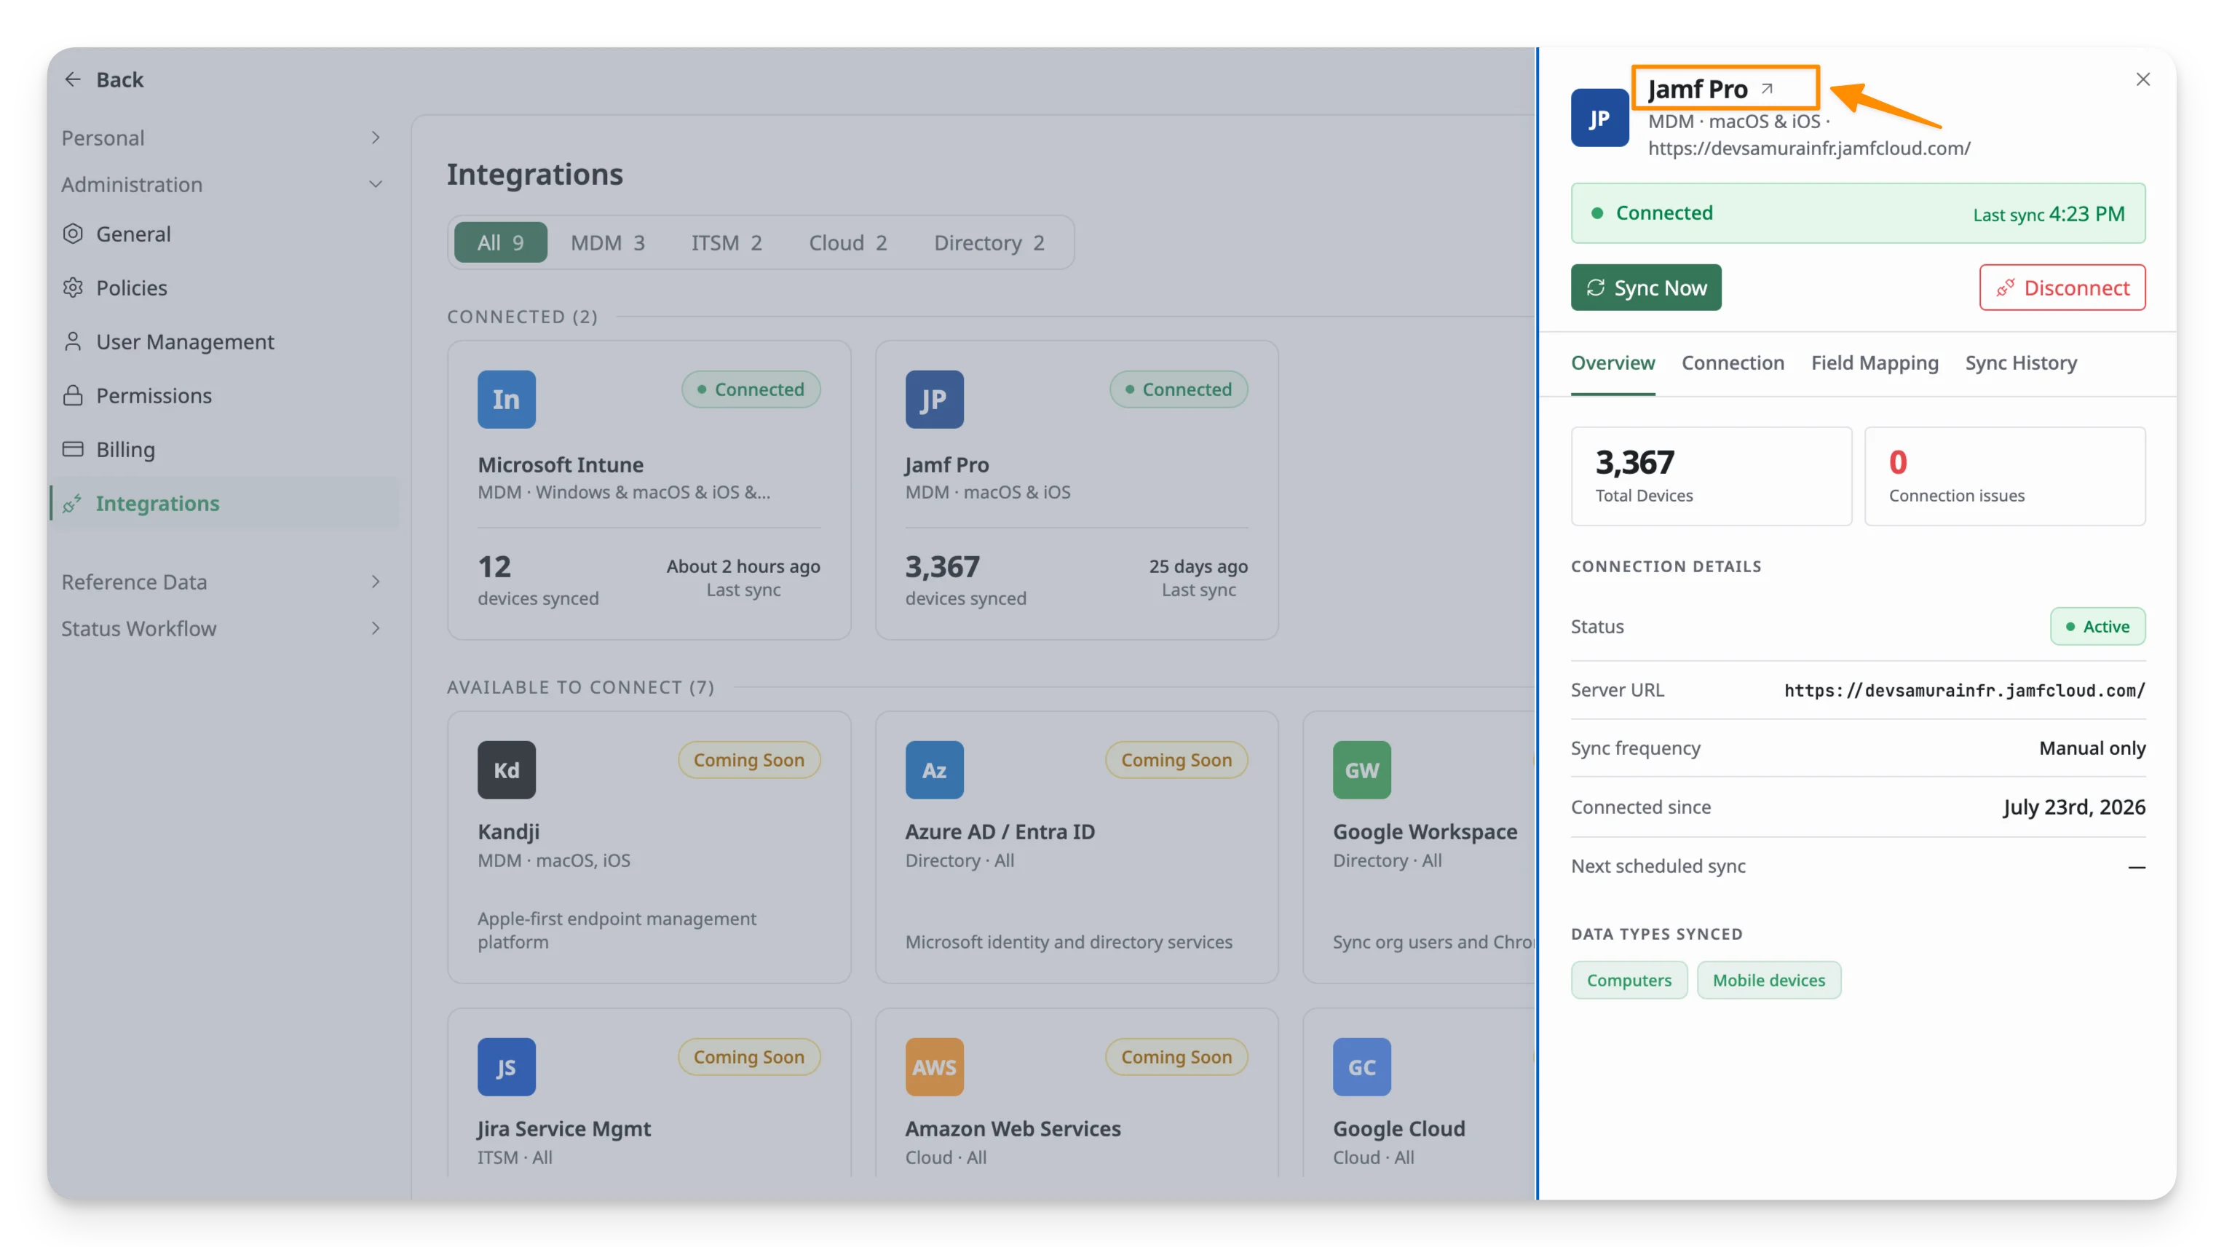Viewport: 2224px width, 1247px height.
Task: Click the Sync Now button
Action: tap(1645, 288)
